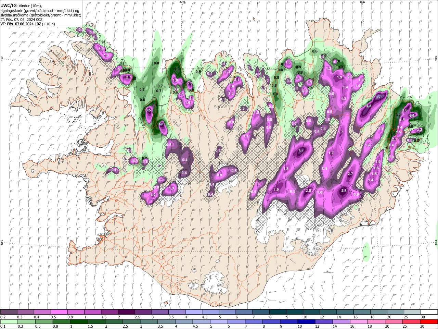Click the 3.3 precipitation value on the map

point(369,106)
